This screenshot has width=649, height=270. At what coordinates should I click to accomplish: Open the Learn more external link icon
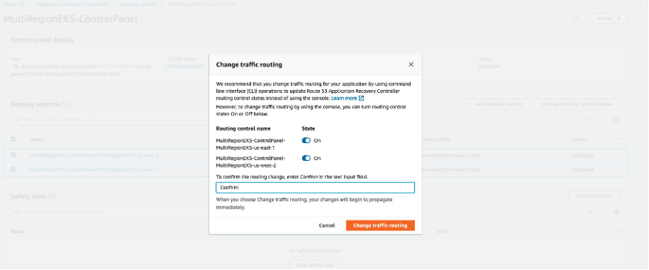click(361, 98)
